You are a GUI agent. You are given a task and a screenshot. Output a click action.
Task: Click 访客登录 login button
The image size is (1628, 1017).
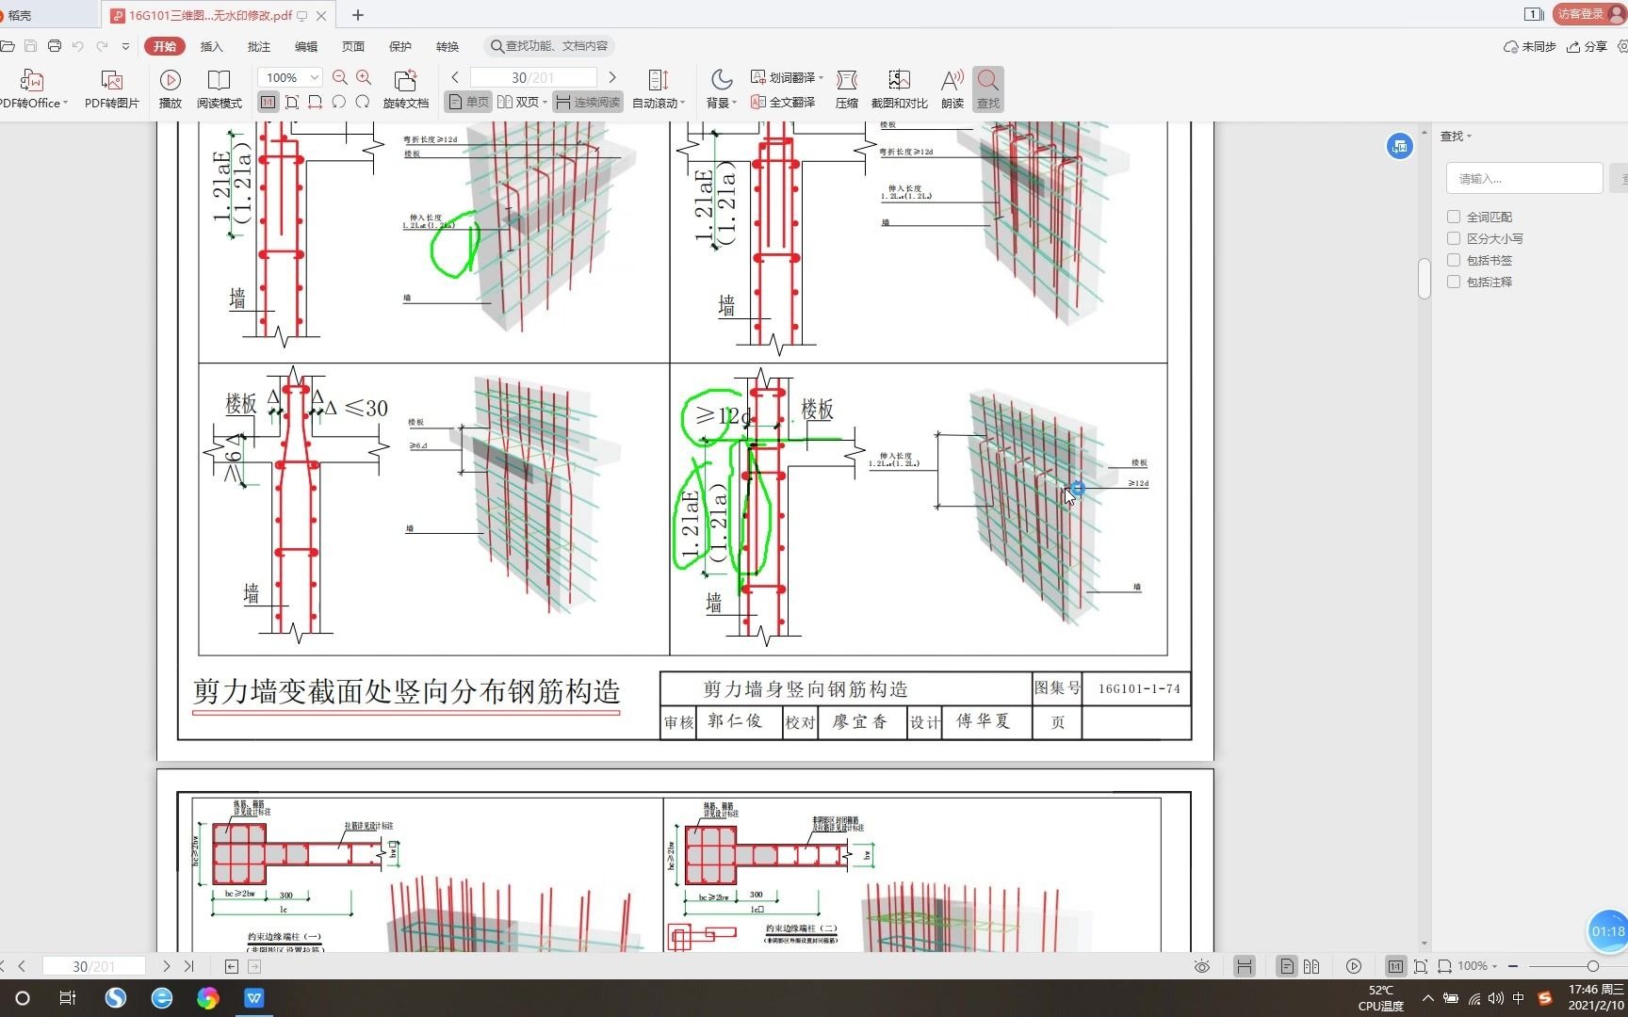click(x=1589, y=14)
